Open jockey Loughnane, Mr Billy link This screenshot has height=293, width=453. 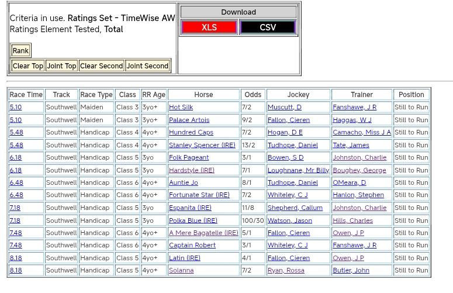pos(298,170)
